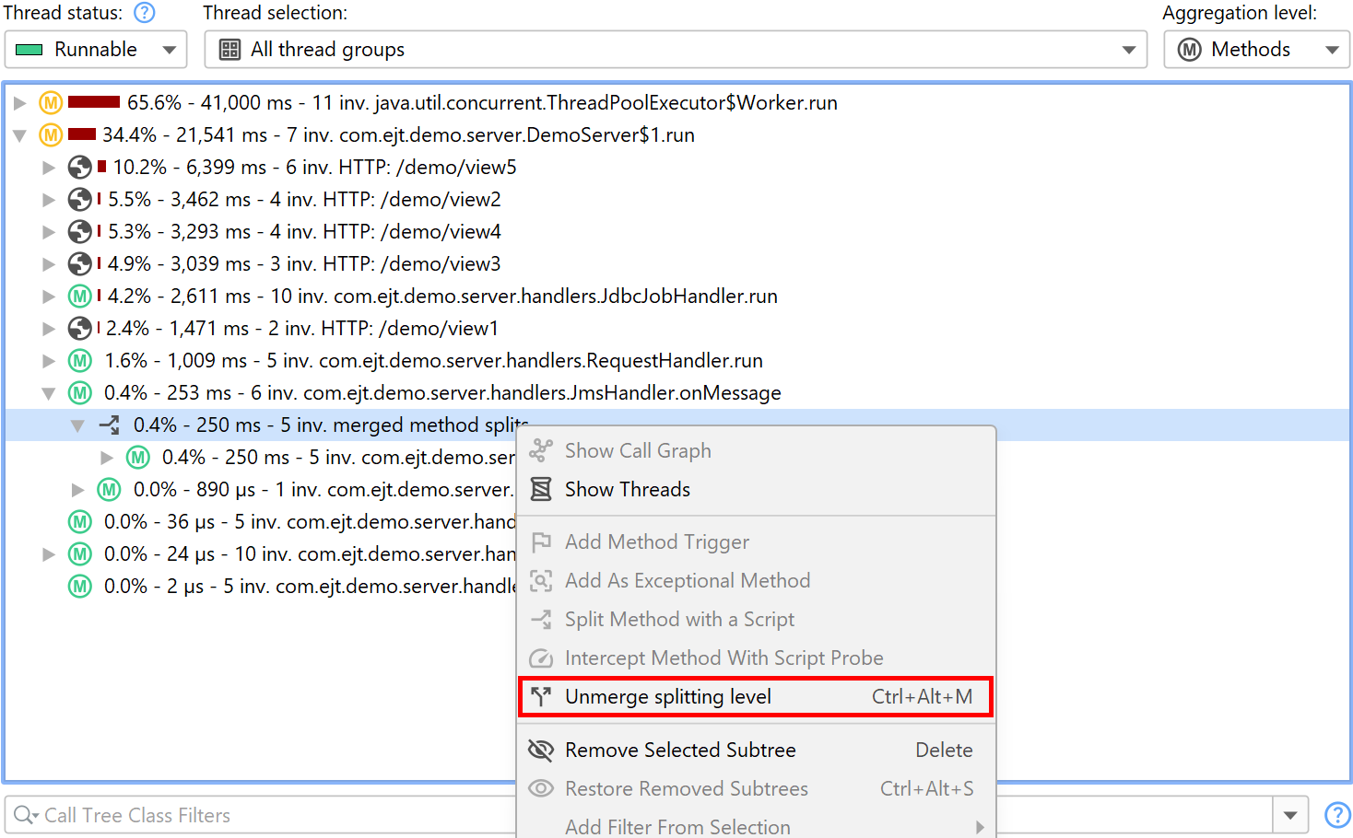The image size is (1353, 838).
Task: Choose Add Method Trigger menu entry
Action: (757, 542)
